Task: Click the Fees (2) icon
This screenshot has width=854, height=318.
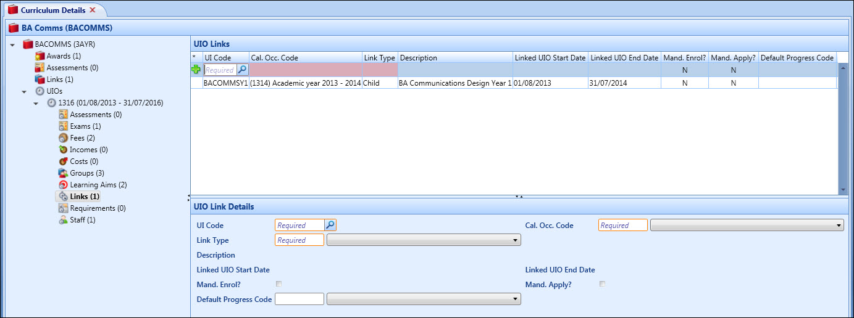Action: (63, 138)
